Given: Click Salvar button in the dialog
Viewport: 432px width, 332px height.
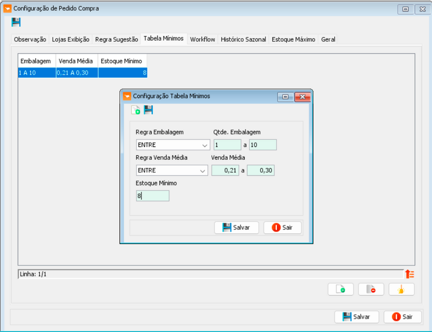Looking at the screenshot, I should point(236,227).
